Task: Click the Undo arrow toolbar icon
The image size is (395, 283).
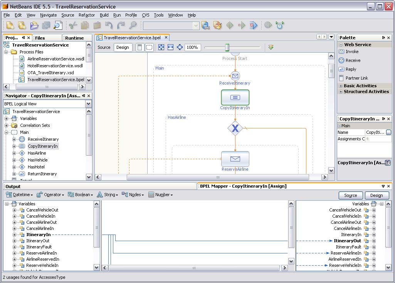Action: point(109,25)
